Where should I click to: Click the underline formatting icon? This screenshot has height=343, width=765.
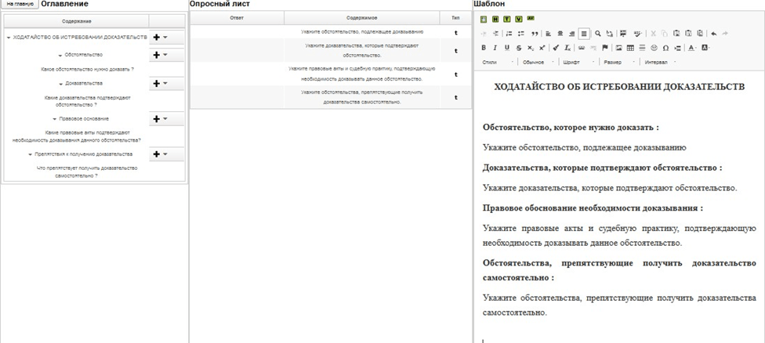507,48
